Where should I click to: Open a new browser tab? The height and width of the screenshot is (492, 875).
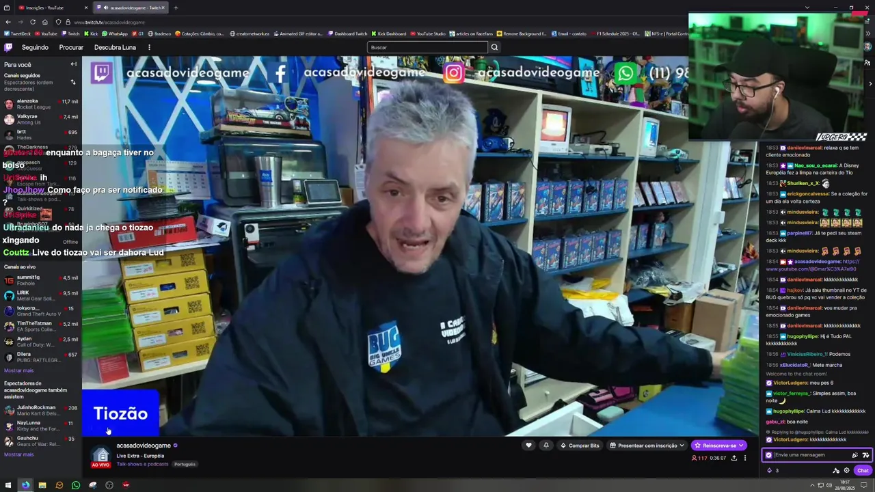(176, 8)
